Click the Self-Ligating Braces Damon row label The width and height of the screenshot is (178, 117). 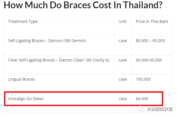(x=47, y=41)
